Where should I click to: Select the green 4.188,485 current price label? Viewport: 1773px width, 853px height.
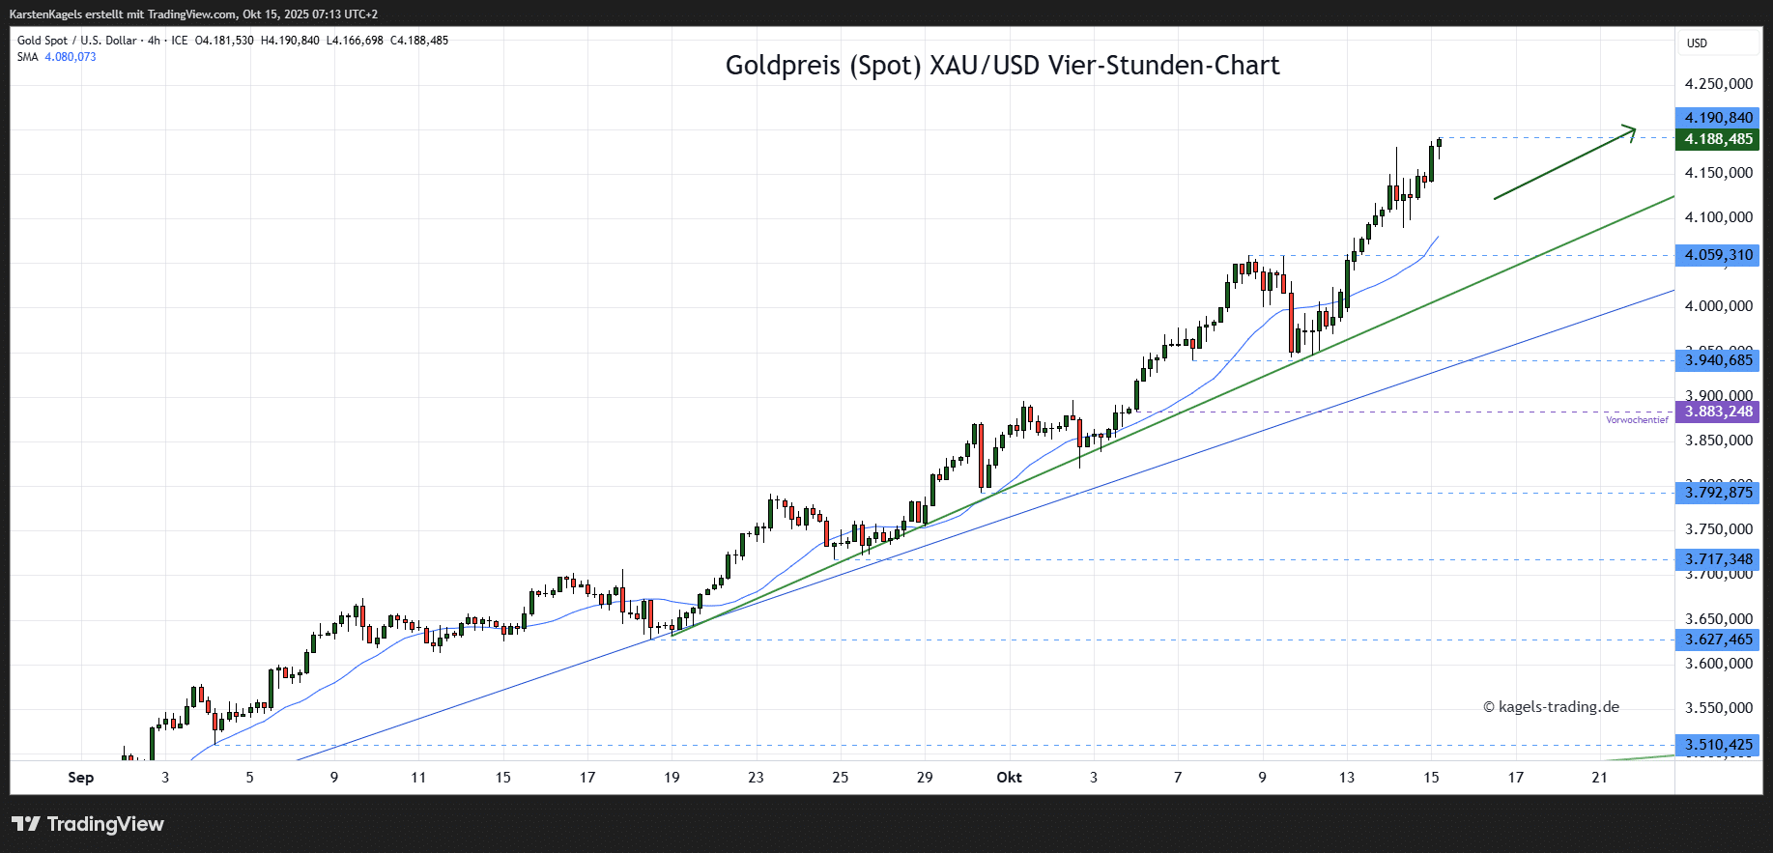[1718, 139]
